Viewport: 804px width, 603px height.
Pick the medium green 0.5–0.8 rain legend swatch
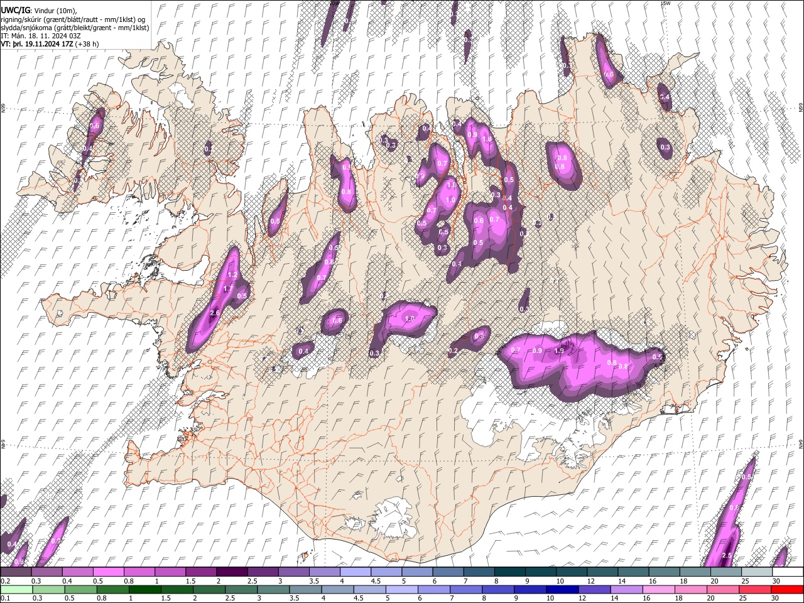[x=80, y=590]
